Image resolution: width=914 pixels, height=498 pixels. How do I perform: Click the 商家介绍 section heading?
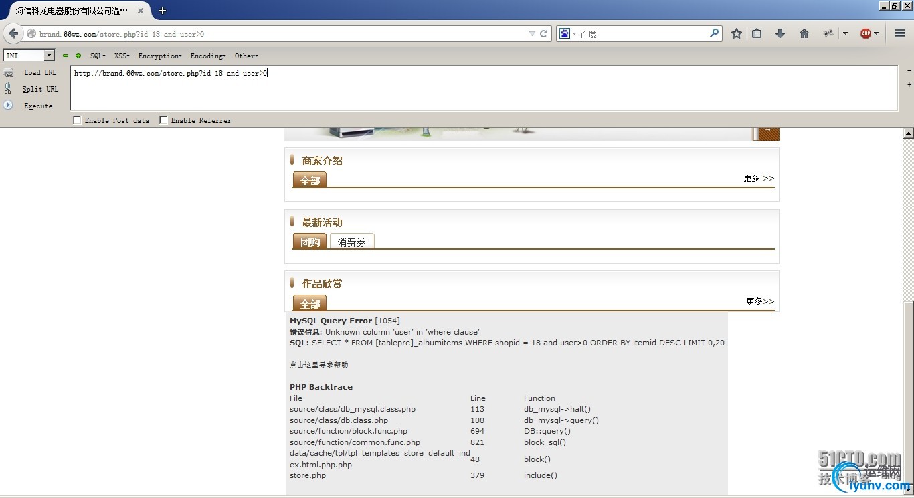tap(323, 161)
